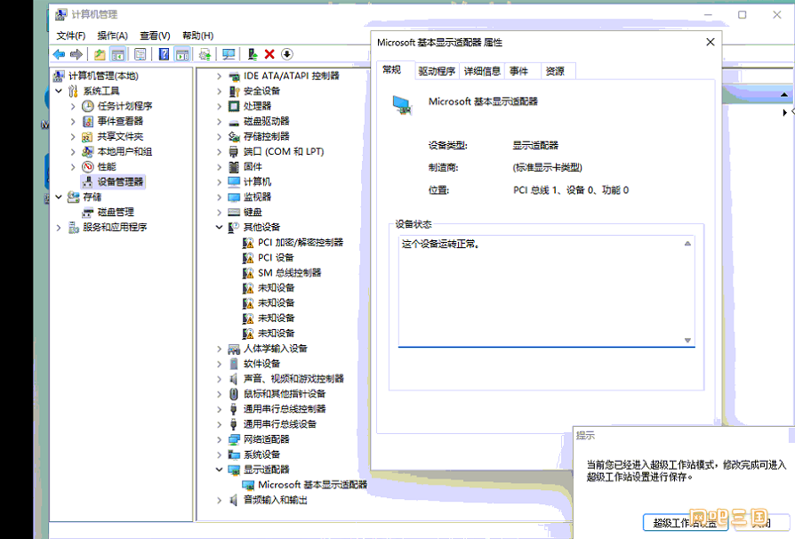Collapse the 显示适配器 category
This screenshot has width=795, height=539.
(219, 470)
